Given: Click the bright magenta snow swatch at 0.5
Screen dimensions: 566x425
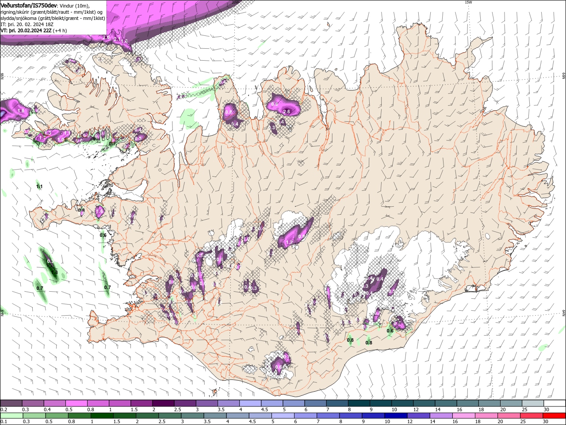Looking at the screenshot, I should (76, 403).
